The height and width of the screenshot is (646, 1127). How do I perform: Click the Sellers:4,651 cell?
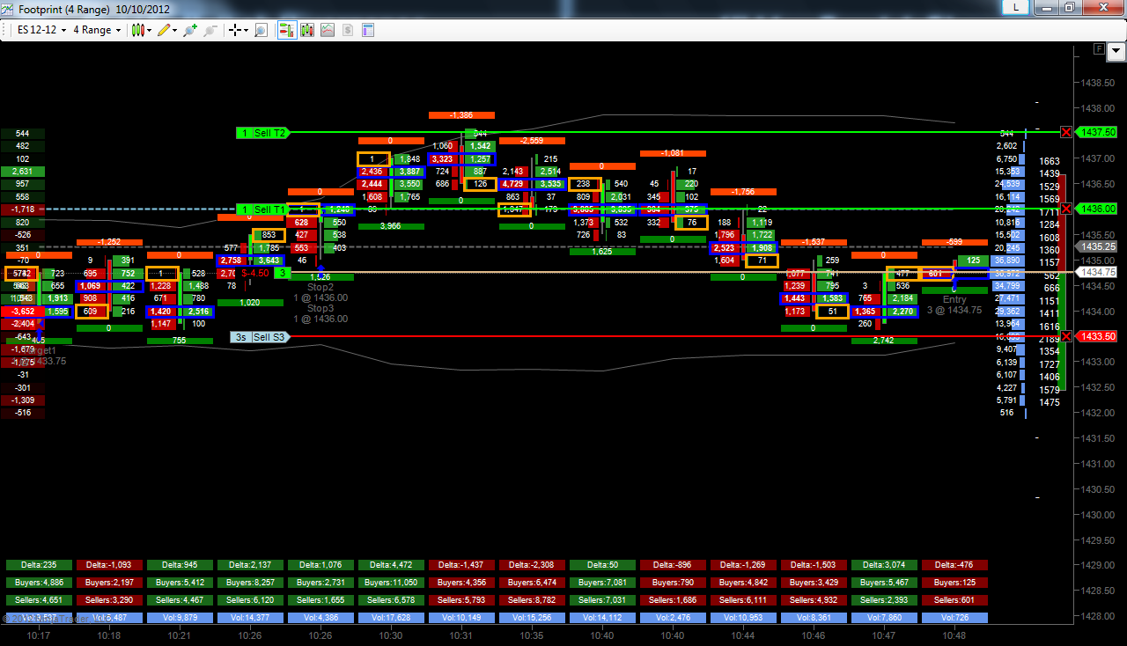point(39,600)
